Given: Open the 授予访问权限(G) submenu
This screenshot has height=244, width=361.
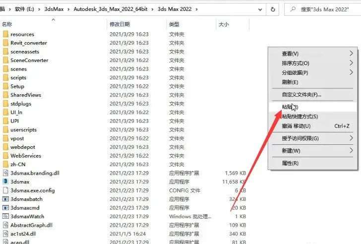Looking at the screenshot, I should point(312,138).
